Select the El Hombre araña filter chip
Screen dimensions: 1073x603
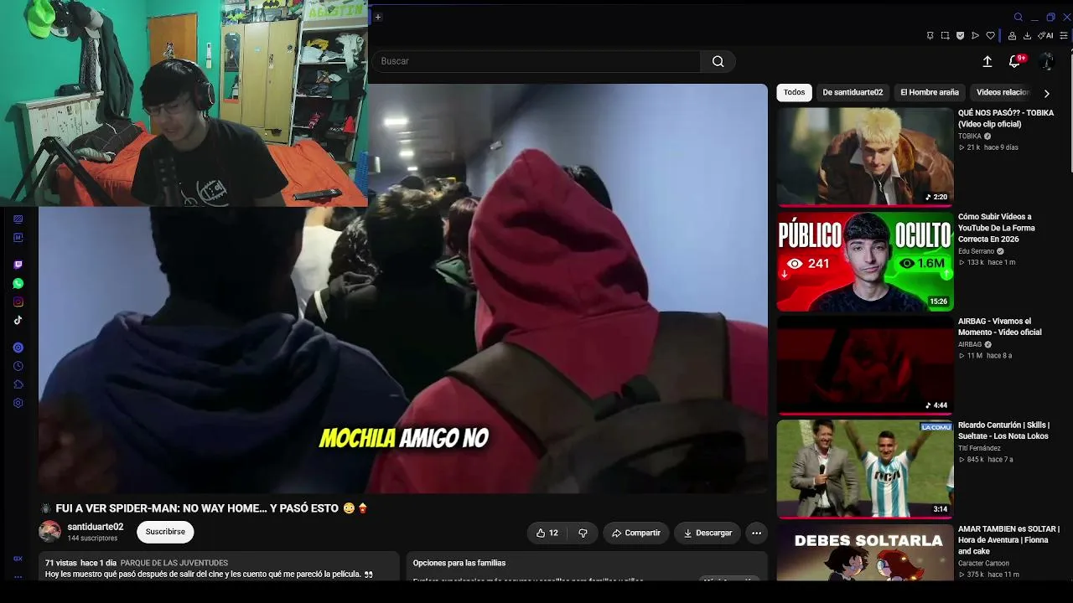click(x=930, y=92)
